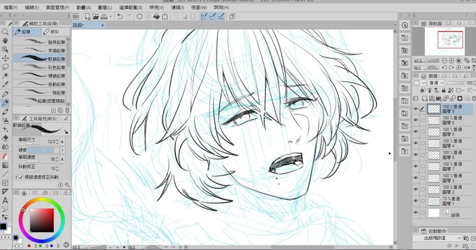Undo the last stroke
The height and width of the screenshot is (250, 476).
point(120,16)
